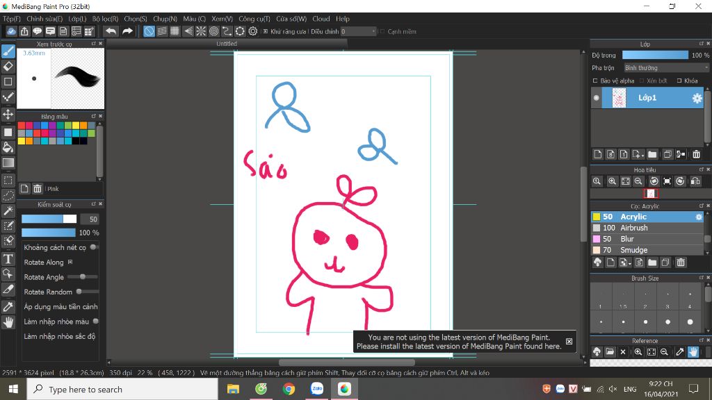Open the Tệp(F) menu
The width and height of the screenshot is (712, 400).
(x=12, y=19)
